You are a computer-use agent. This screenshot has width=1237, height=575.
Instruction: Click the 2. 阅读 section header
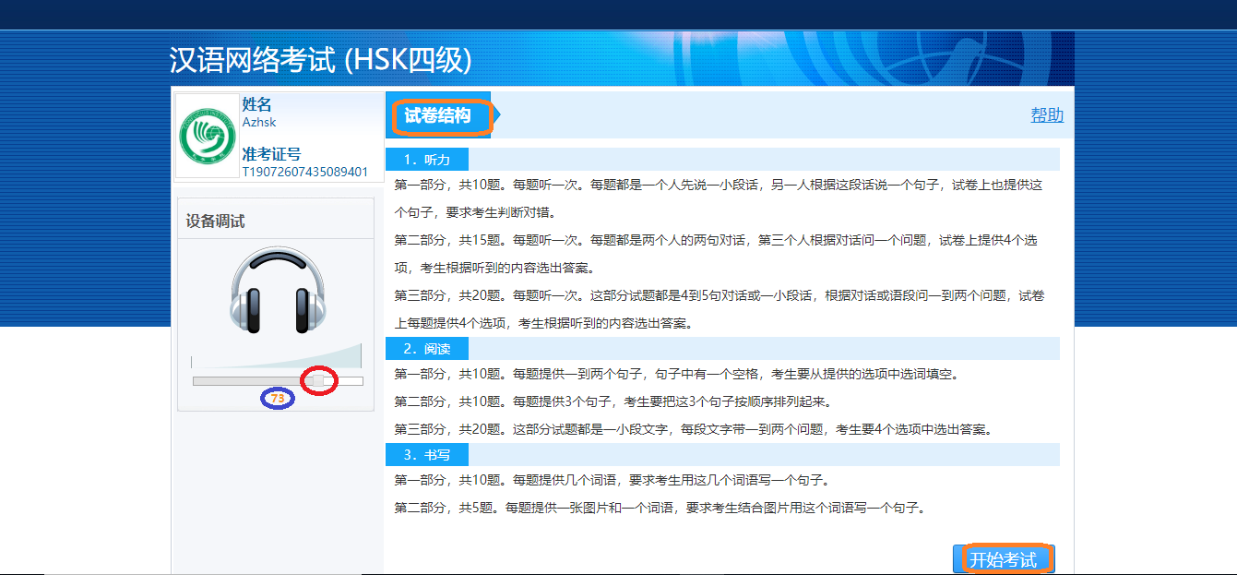(x=427, y=349)
